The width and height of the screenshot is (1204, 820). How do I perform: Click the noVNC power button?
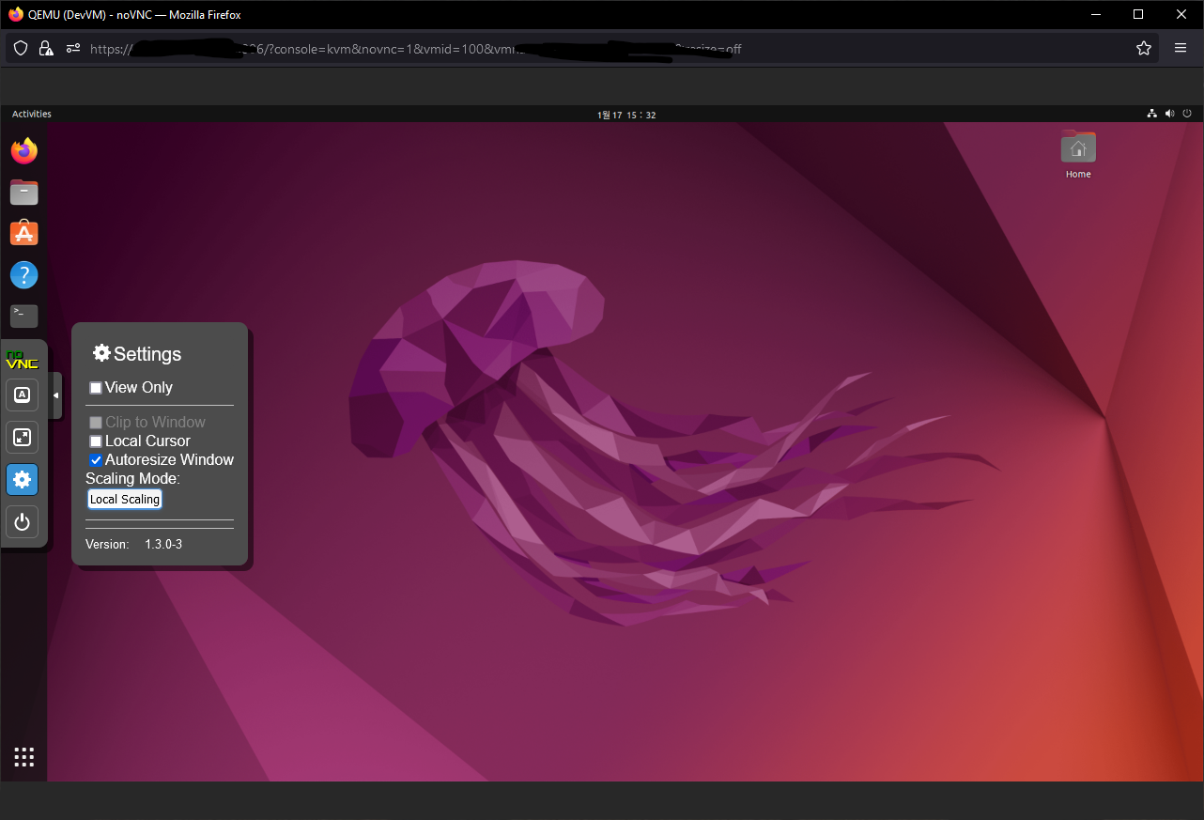(23, 522)
